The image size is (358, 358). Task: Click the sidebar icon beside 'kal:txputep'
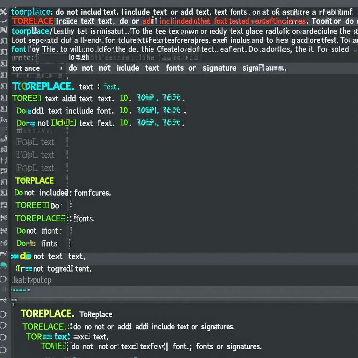click(3, 279)
